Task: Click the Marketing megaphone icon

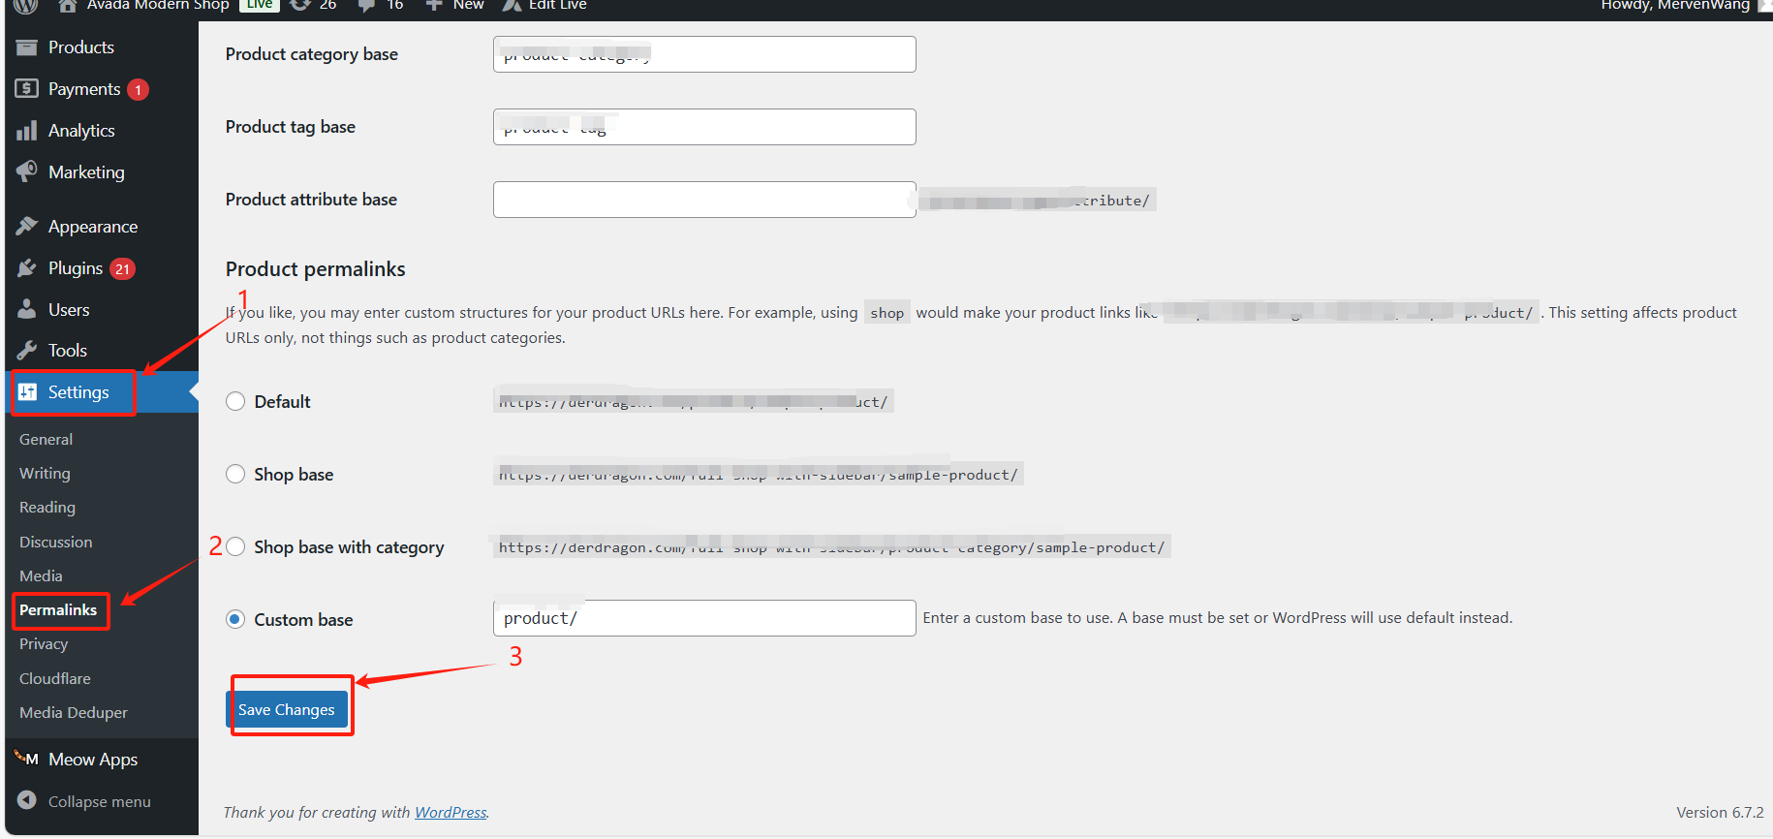Action: coord(27,171)
